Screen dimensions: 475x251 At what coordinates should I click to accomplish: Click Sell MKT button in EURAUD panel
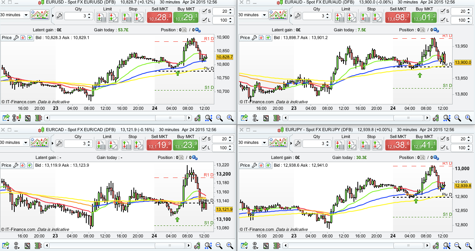point(398,17)
